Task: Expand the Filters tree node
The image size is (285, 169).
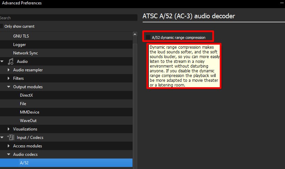Action: click(x=8, y=78)
